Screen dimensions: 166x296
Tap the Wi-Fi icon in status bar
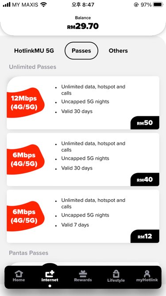tap(44, 5)
